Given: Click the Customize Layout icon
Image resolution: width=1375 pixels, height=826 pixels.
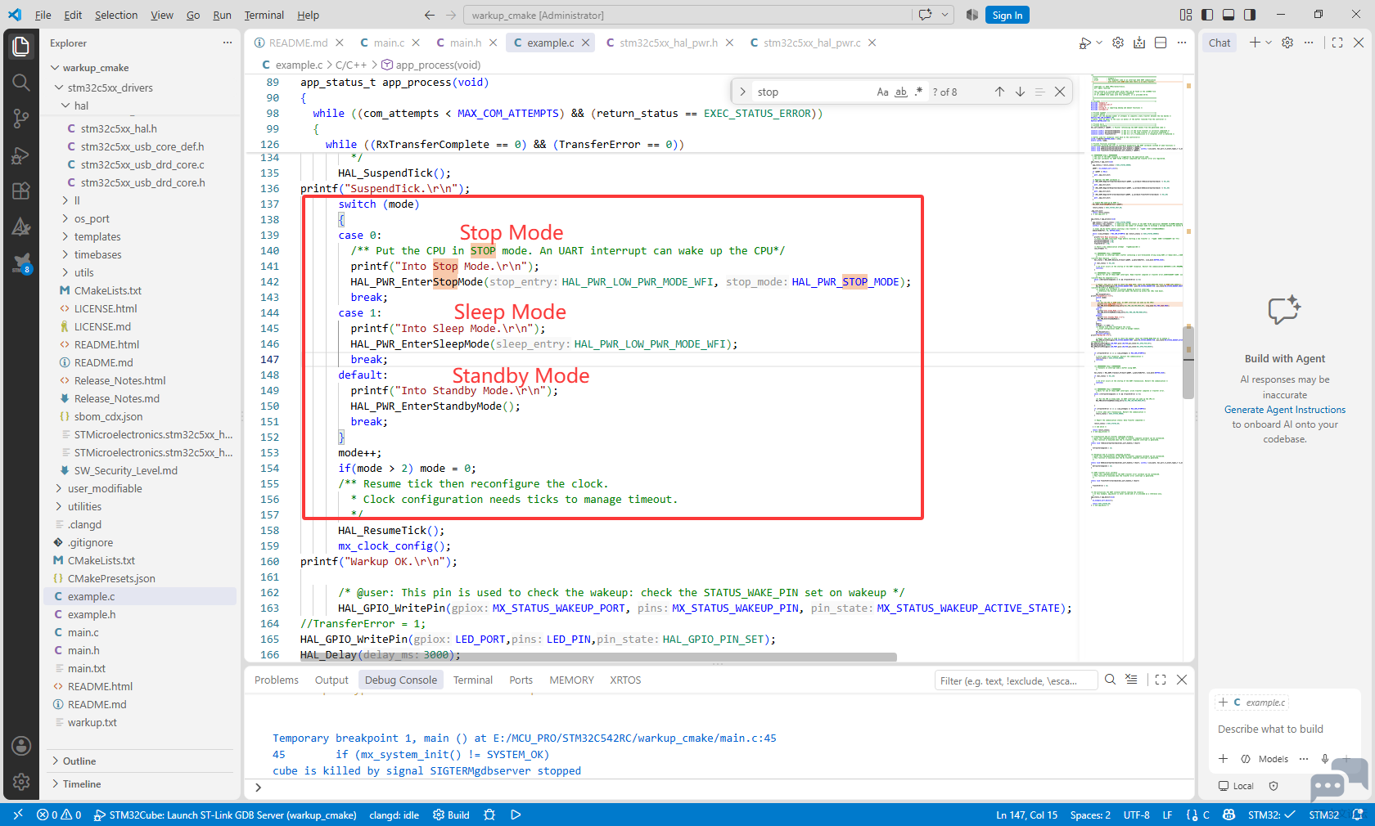Looking at the screenshot, I should click(1186, 15).
